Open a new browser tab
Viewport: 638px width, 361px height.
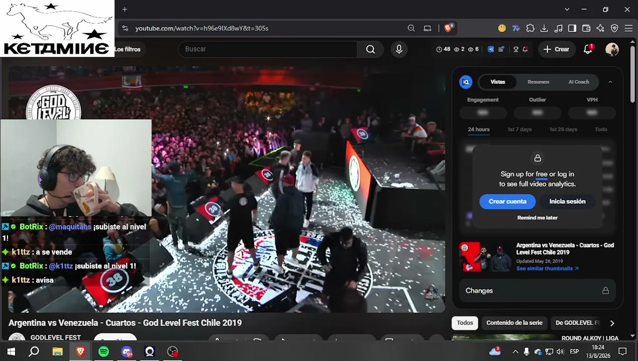click(x=124, y=9)
